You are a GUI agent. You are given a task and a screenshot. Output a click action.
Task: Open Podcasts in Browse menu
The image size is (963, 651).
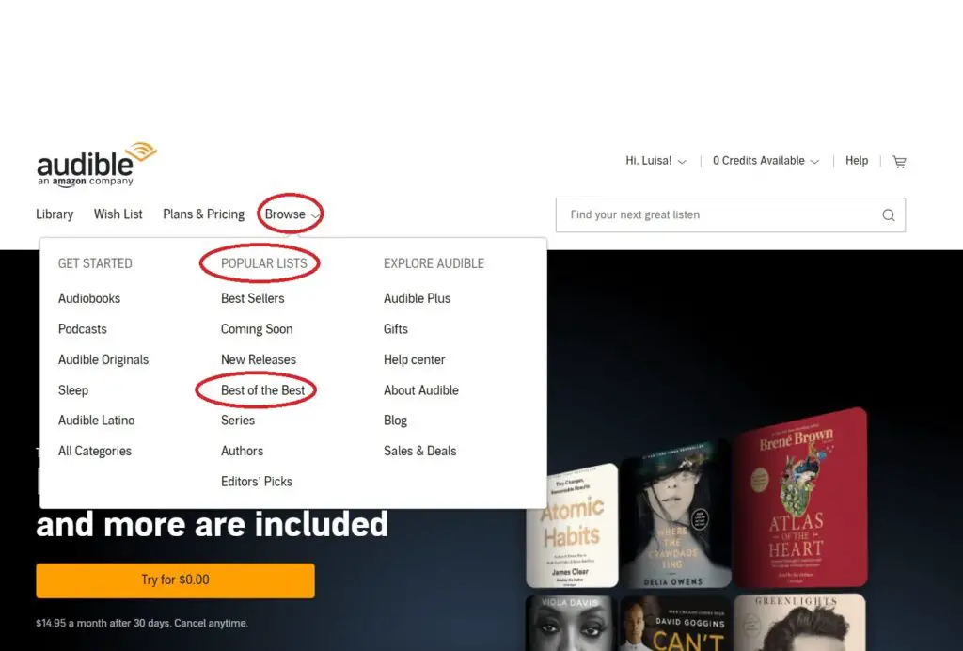pos(83,329)
